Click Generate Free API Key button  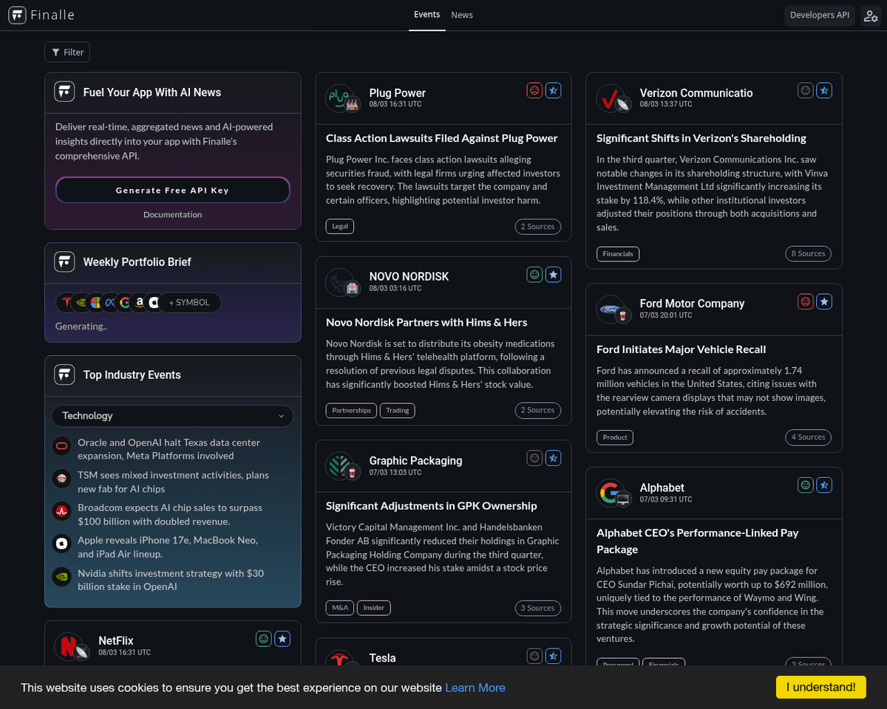click(x=172, y=190)
